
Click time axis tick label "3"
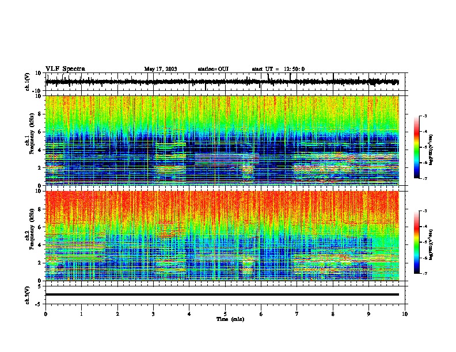pos(153,314)
